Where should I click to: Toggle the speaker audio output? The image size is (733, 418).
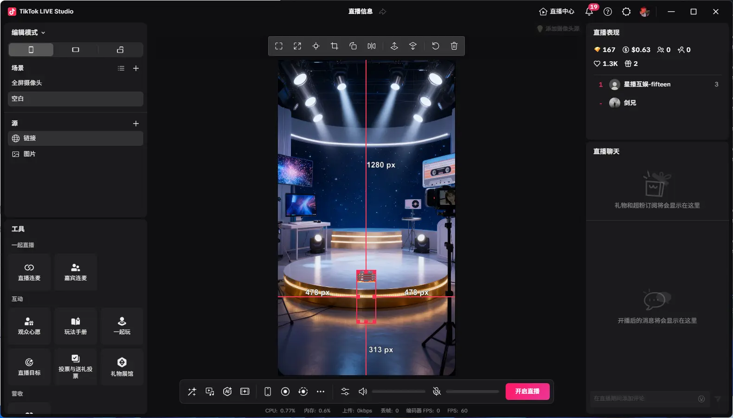(363, 392)
